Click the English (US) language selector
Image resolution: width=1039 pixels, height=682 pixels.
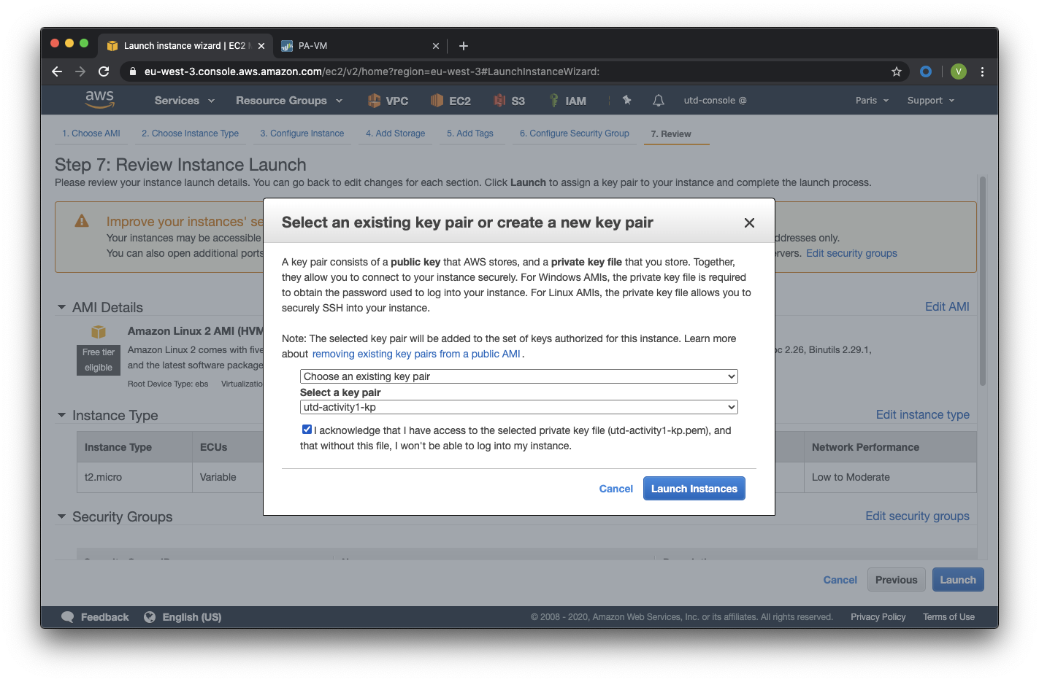point(192,617)
